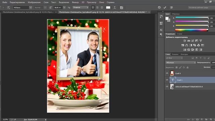Image resolution: width=215 pixels, height=121 pixels.
Task: Add a Levels adjustment
Action: point(189,41)
